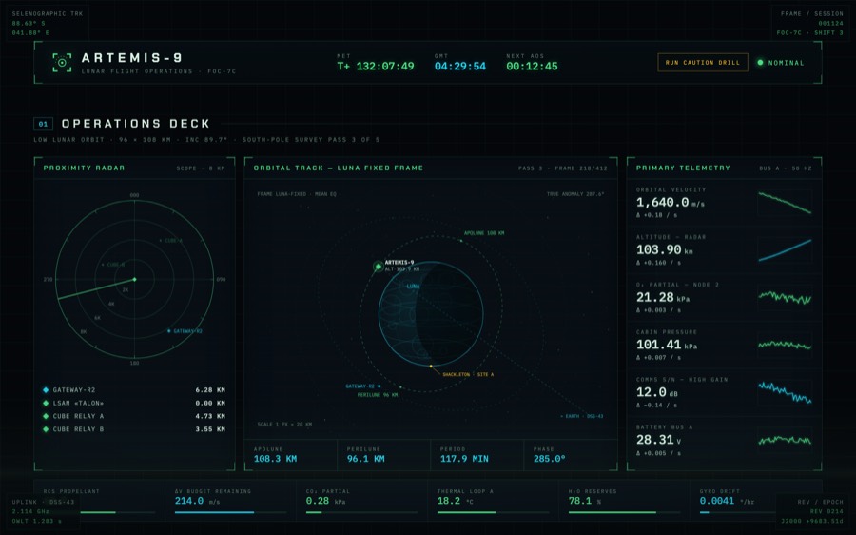Click the GMT 04:29:54 clock
856x535 pixels.
tap(460, 66)
